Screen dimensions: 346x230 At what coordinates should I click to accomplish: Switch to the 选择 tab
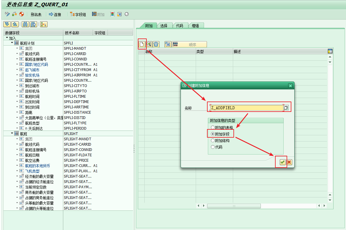click(164, 26)
